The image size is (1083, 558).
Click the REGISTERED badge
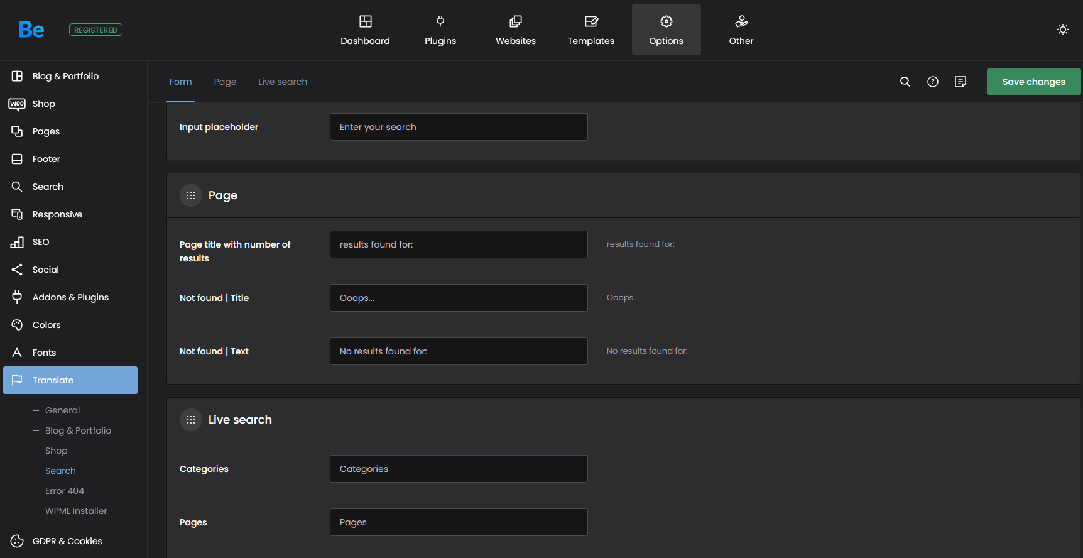click(95, 30)
